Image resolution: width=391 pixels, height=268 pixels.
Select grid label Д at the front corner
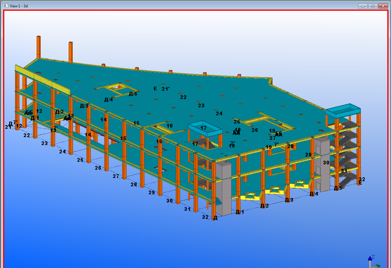tap(216, 218)
